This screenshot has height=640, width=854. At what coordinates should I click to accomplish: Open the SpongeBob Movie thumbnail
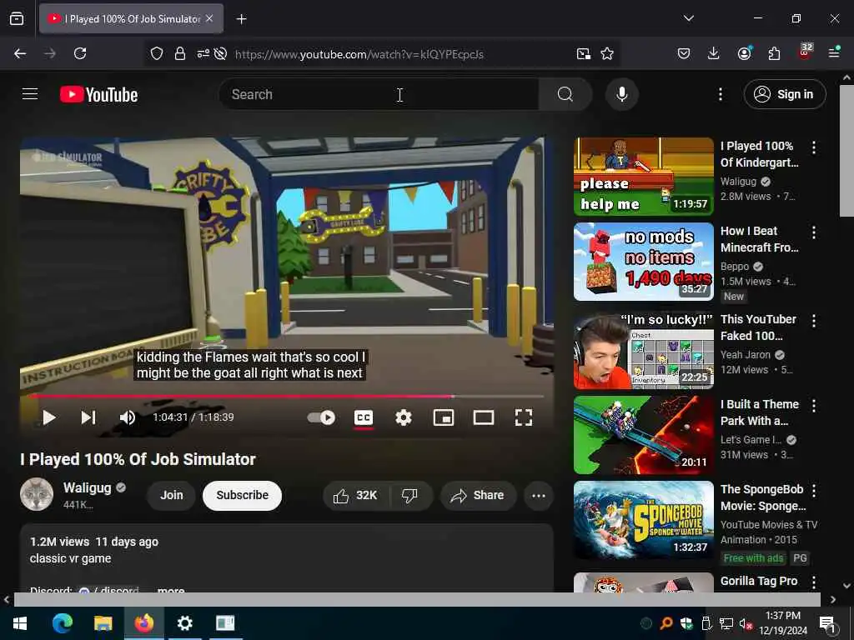(643, 520)
